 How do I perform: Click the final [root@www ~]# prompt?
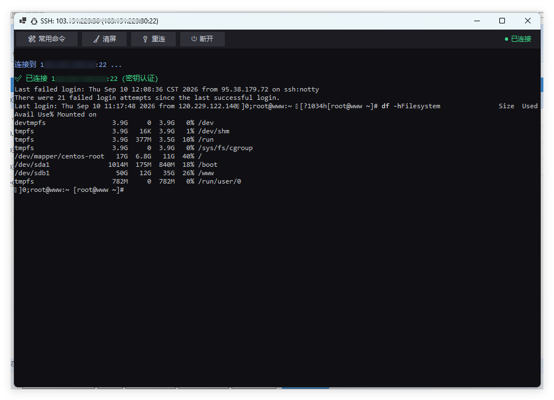coord(99,190)
